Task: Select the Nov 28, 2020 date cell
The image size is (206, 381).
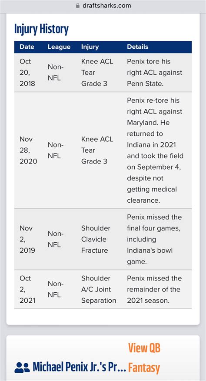Action: [28, 150]
